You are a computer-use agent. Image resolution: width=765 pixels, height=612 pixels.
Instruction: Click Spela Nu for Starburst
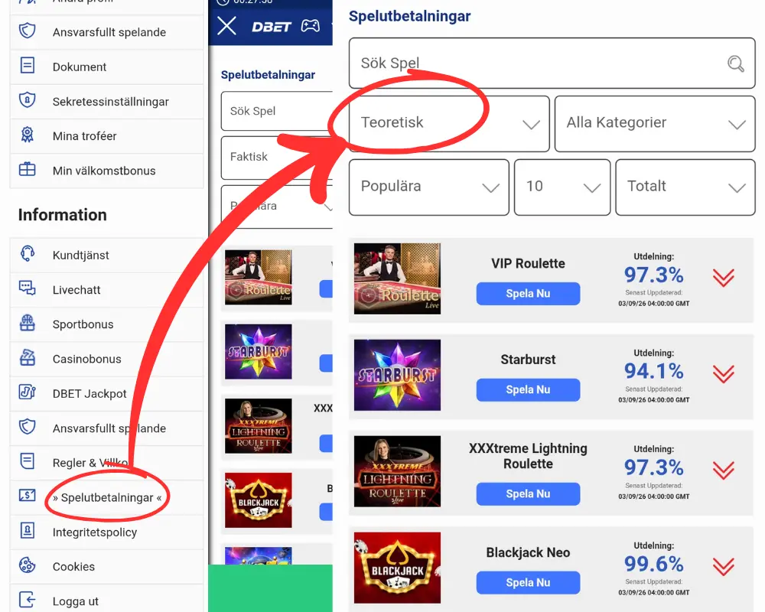(528, 389)
